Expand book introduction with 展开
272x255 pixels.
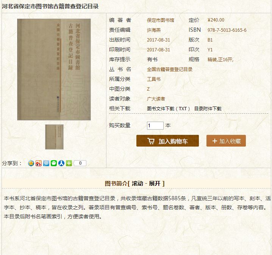pos(155,183)
